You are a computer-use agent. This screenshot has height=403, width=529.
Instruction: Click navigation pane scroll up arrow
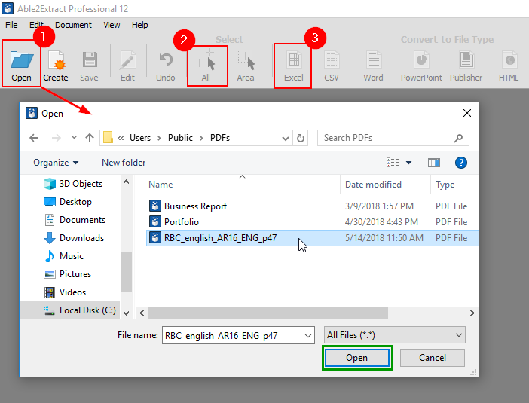coord(126,182)
